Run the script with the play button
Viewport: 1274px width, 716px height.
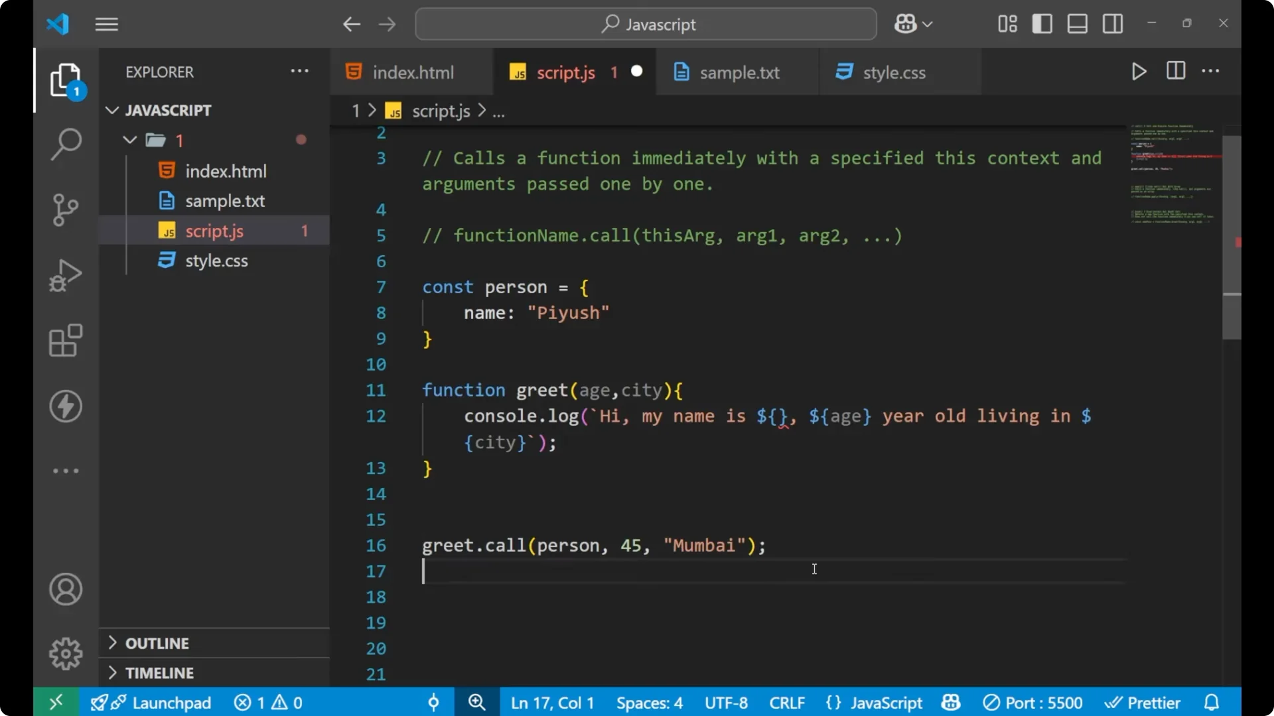click(1139, 72)
